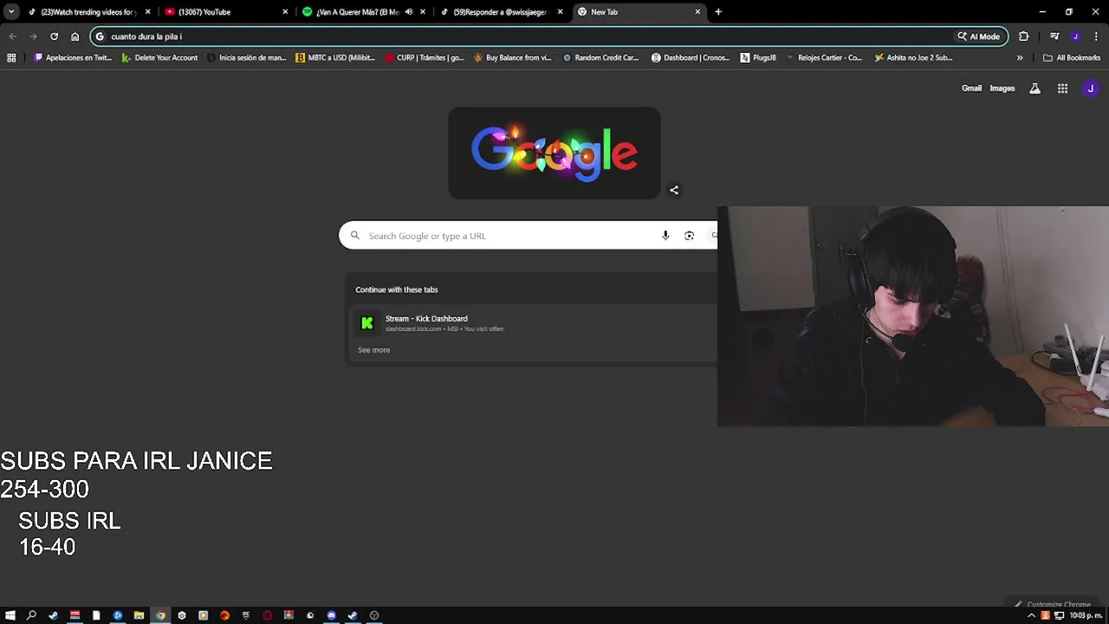Switch to the (13067) YouTube tab
Screen dimensions: 1109x624
click(x=225, y=12)
